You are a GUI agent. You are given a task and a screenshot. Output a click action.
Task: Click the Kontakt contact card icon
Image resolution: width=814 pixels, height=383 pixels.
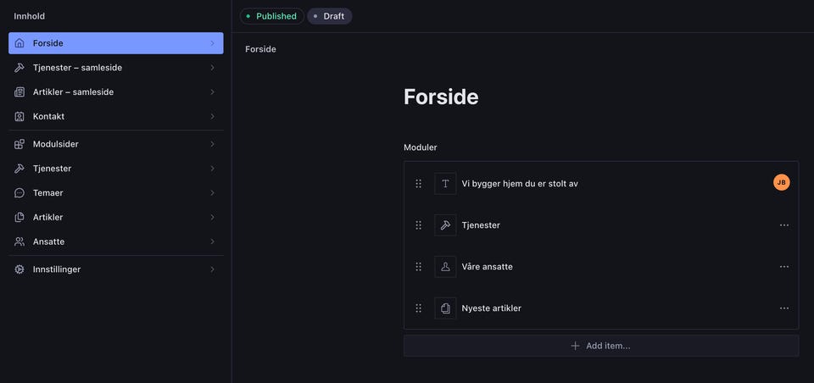coord(20,116)
